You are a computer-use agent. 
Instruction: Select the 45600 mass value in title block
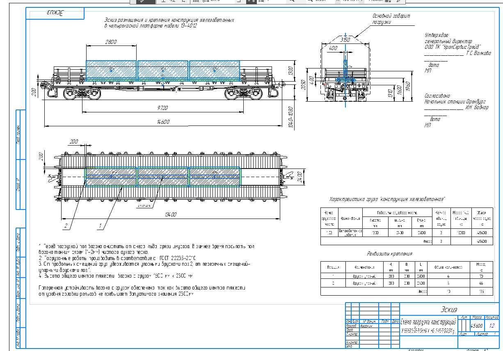(x=476, y=326)
